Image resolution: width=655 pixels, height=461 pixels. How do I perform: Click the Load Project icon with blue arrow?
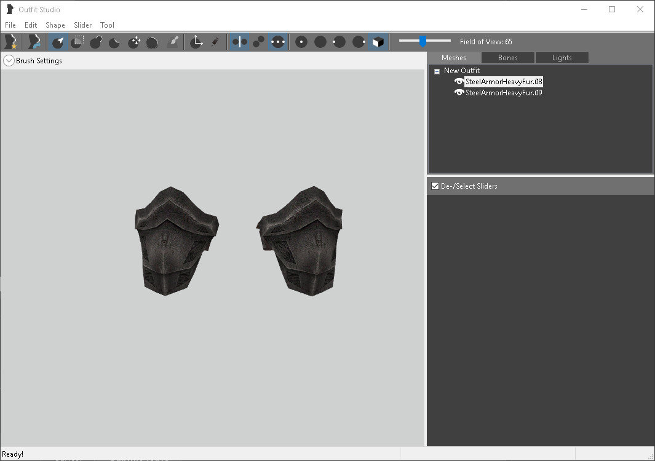[x=33, y=42]
